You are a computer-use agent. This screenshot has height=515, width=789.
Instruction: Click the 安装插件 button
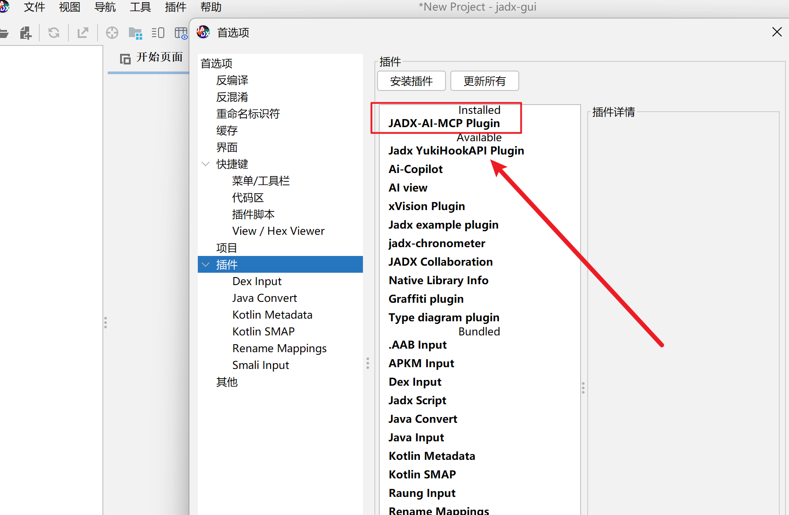[411, 81]
